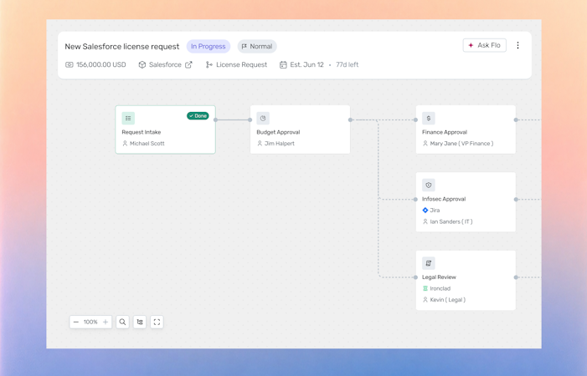The width and height of the screenshot is (587, 376).
Task: Click the money icon beside 156,000.00 USD
Action: point(70,64)
